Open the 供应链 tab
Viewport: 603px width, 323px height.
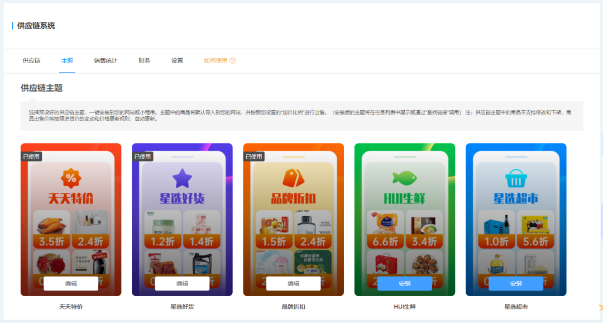(31, 60)
